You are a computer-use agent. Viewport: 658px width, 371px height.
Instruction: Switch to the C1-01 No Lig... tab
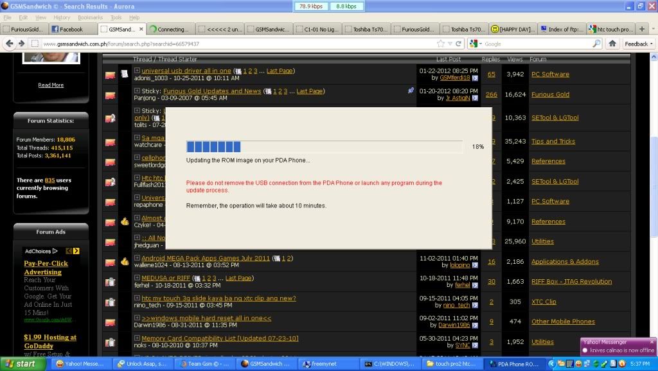[317, 29]
